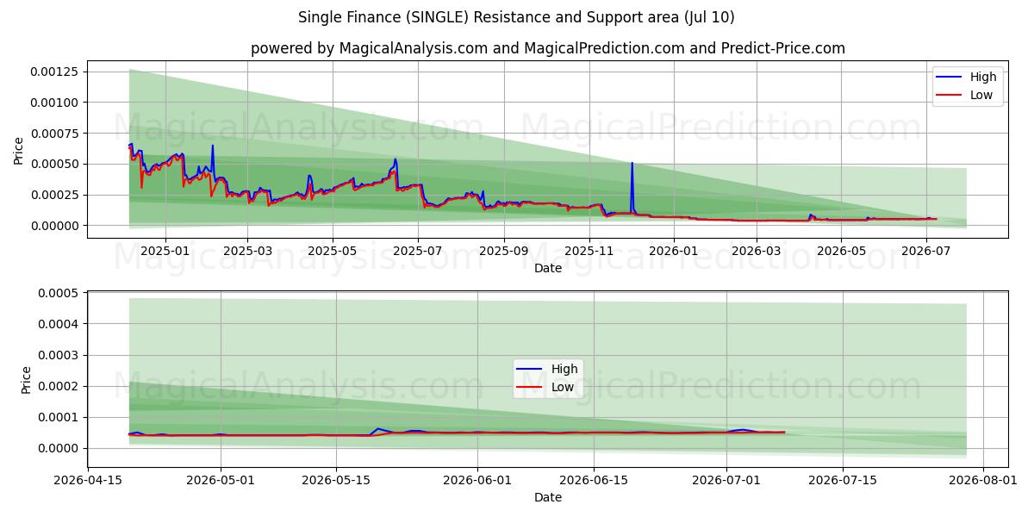Screen dimensions: 1034x517
Task: Click the bottom chart 'Date' axis label
Action: 548,497
